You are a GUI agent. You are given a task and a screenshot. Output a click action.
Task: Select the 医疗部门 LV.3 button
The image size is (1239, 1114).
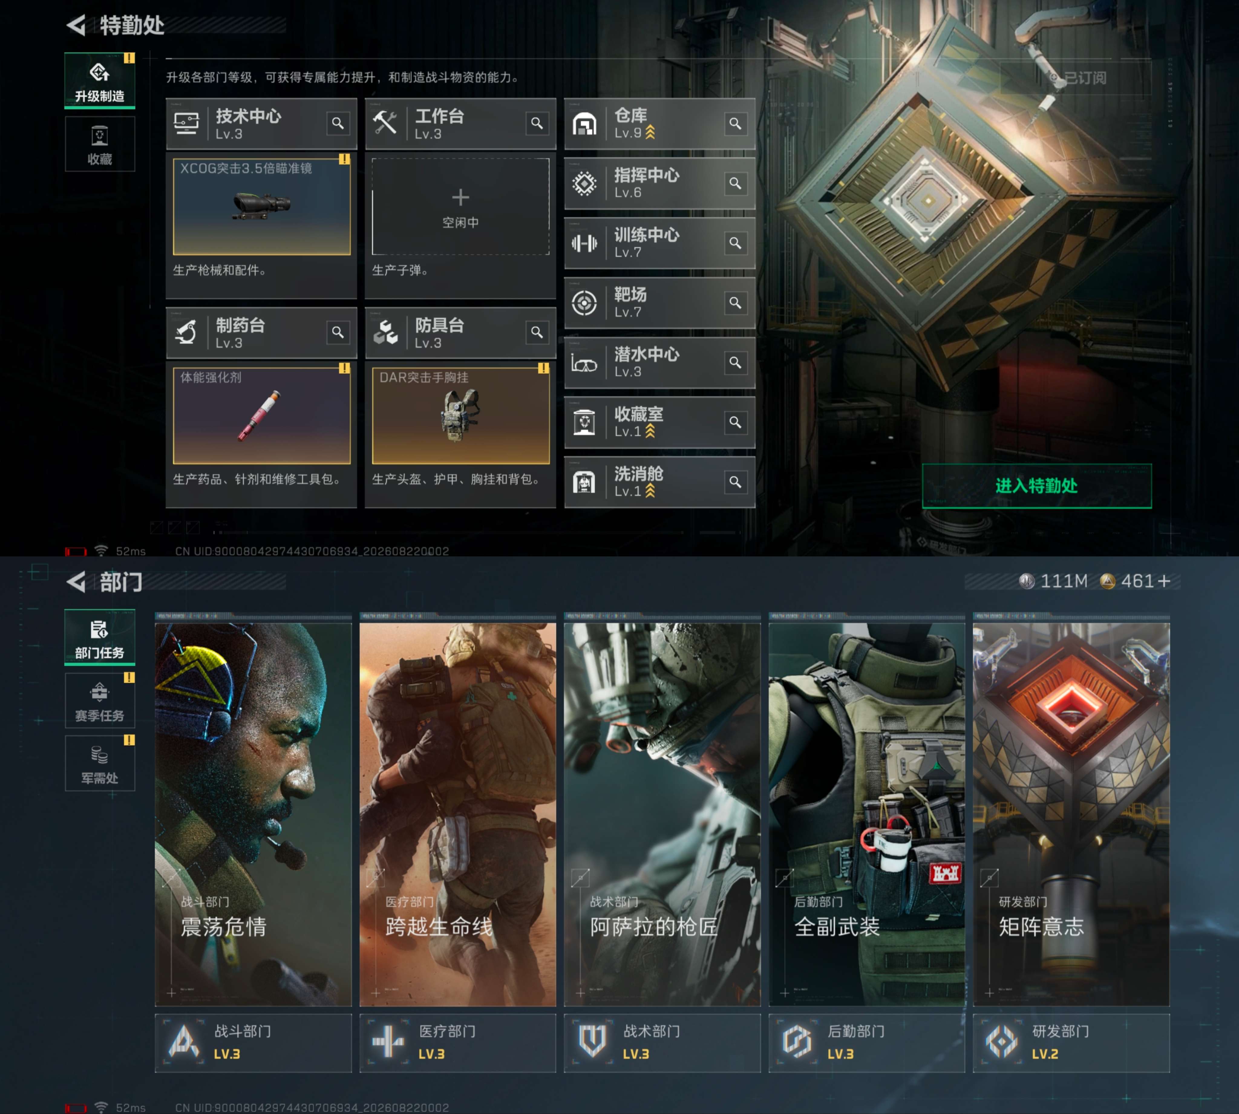pos(458,1043)
